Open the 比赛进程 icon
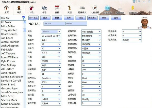 tap(95, 9)
